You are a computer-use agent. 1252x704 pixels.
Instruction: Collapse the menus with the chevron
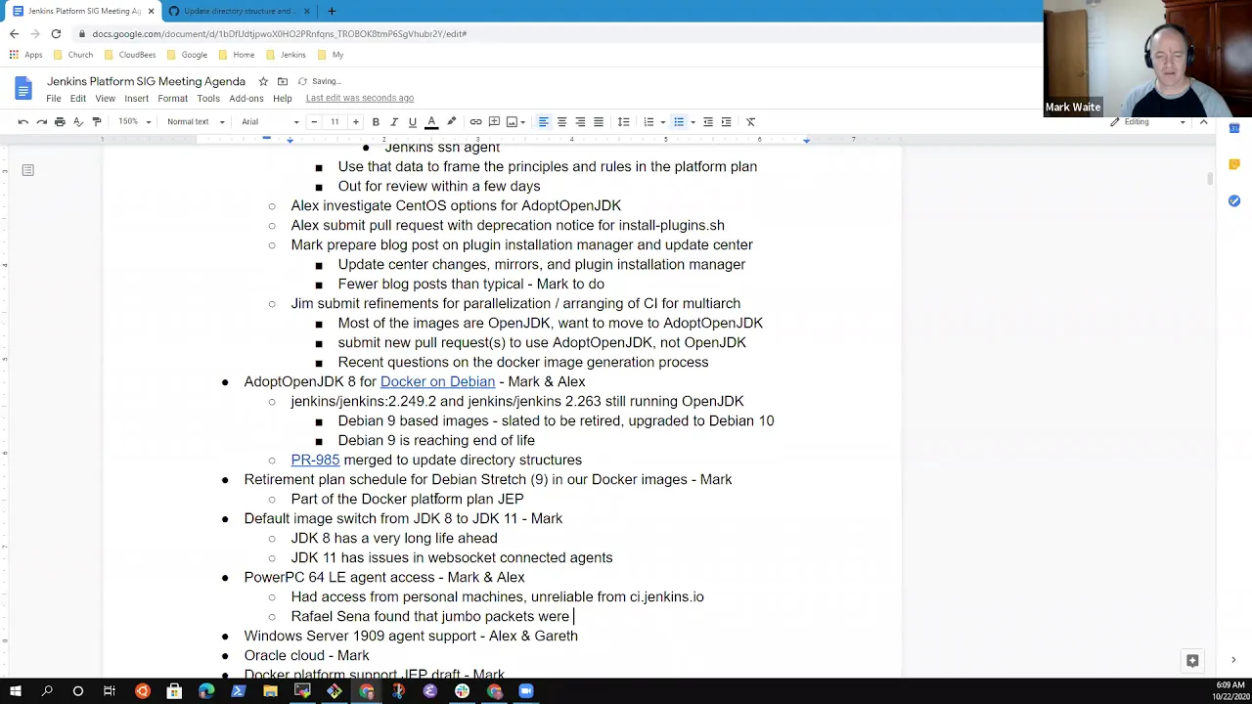[1203, 122]
